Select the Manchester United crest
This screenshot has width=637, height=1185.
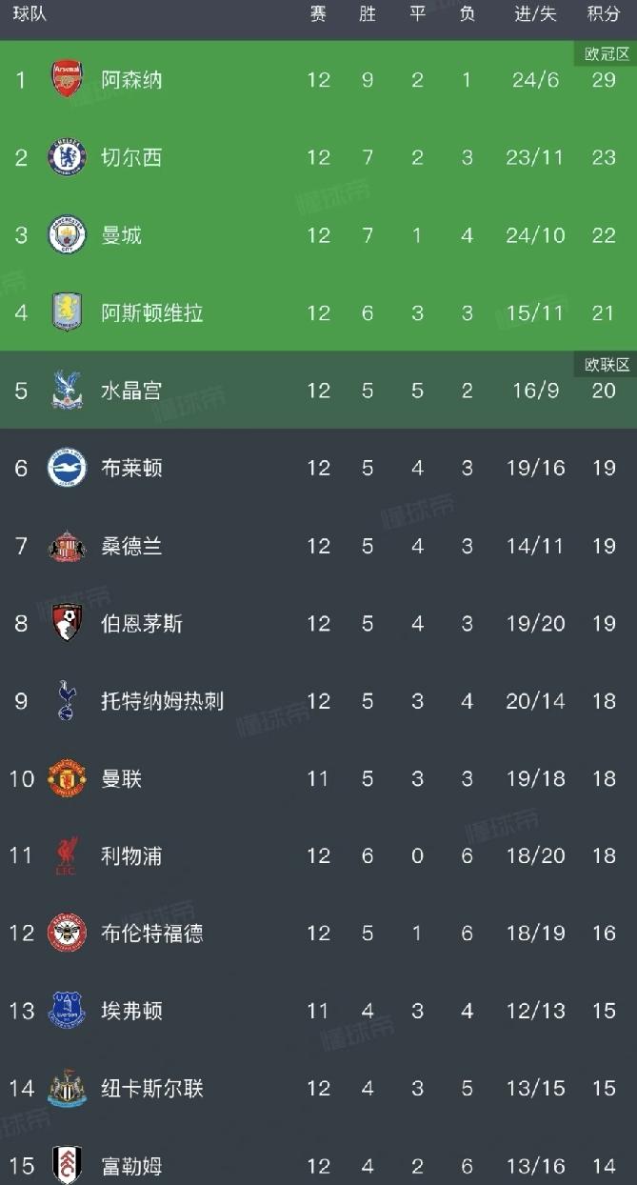pyautogui.click(x=68, y=778)
